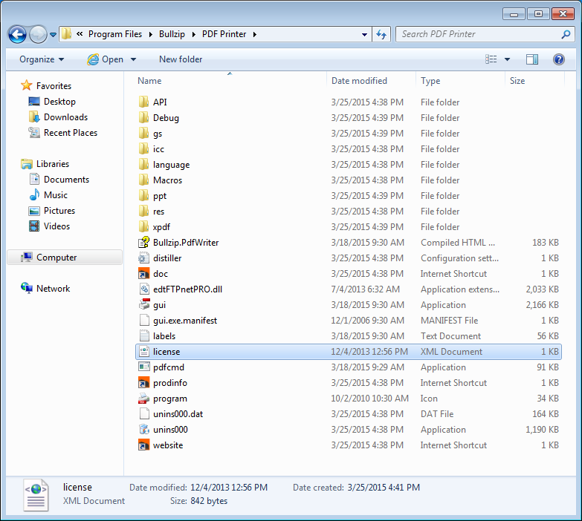582x521 pixels.
Task: Select the gui application printer icon
Action: click(x=144, y=304)
